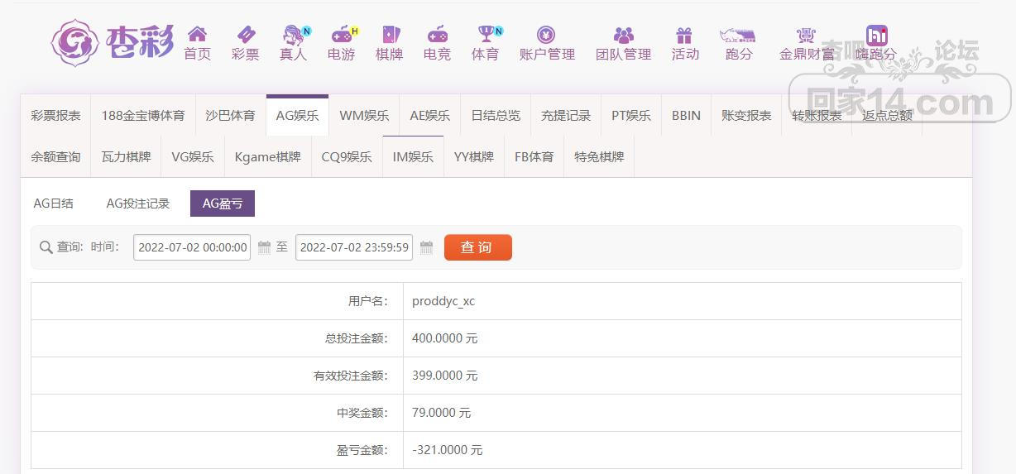The image size is (1016, 474).
Task: Switch to the 沙巴体育 tab
Action: click(231, 116)
